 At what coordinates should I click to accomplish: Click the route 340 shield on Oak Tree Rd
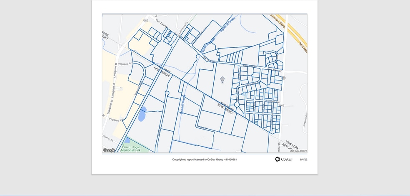point(283,78)
